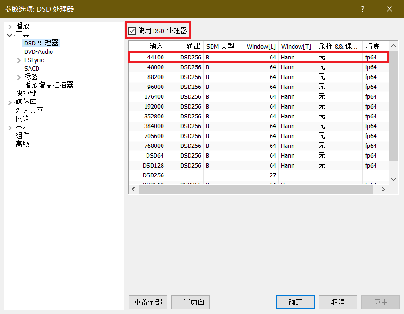This screenshot has height=314, width=404.
Task: Click the help question mark icon
Action: 362,9
